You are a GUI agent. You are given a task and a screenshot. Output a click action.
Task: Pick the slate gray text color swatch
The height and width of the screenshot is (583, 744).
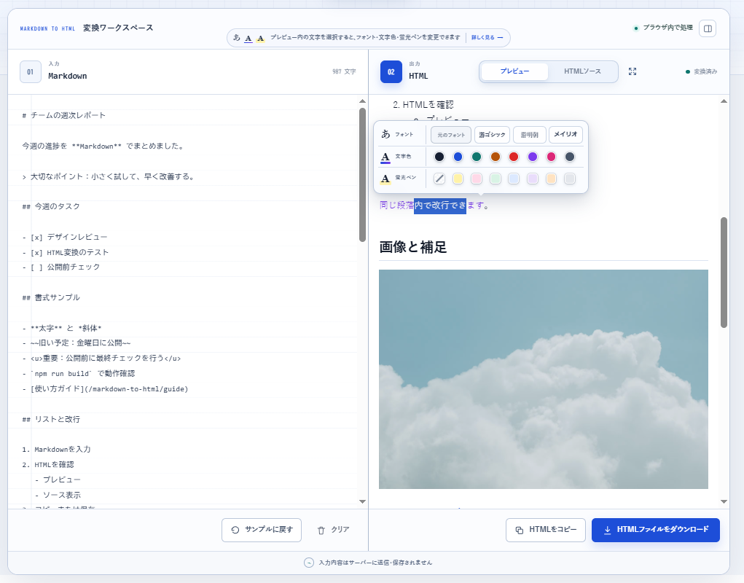click(570, 157)
